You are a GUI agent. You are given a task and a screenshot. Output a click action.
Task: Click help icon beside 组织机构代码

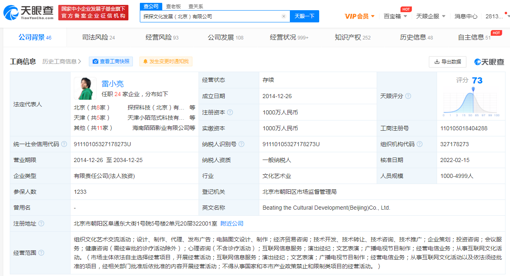coord(419,144)
